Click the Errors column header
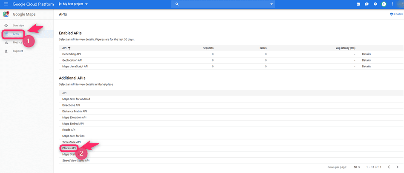Screen dimensions: 404x173 click(263, 48)
